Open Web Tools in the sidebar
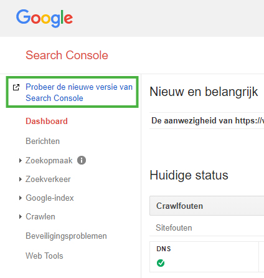 point(44,256)
